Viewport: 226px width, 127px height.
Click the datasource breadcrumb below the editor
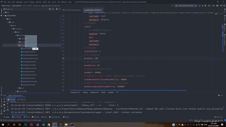[94, 92]
